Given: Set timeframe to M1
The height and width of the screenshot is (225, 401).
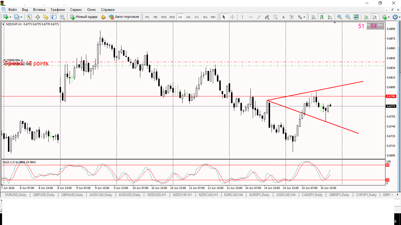Looking at the screenshot, I should 147,17.
